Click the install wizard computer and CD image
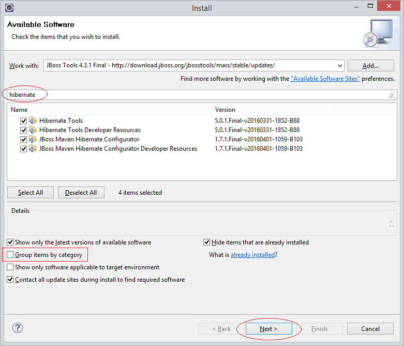 pyautogui.click(x=378, y=33)
